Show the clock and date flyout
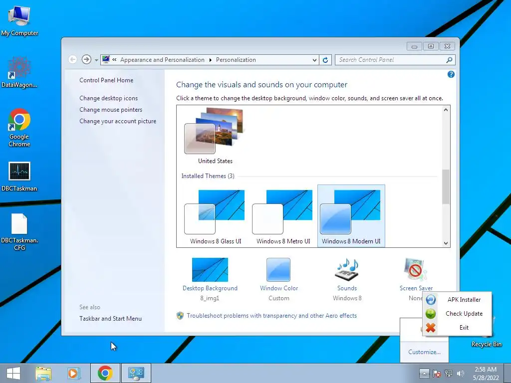Viewport: 511px width, 383px height. point(486,374)
